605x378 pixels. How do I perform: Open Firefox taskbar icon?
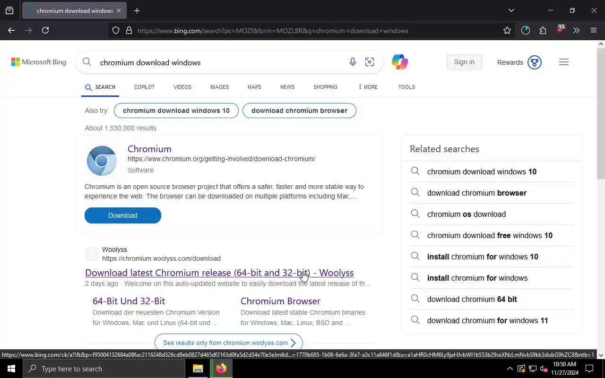pos(221,369)
